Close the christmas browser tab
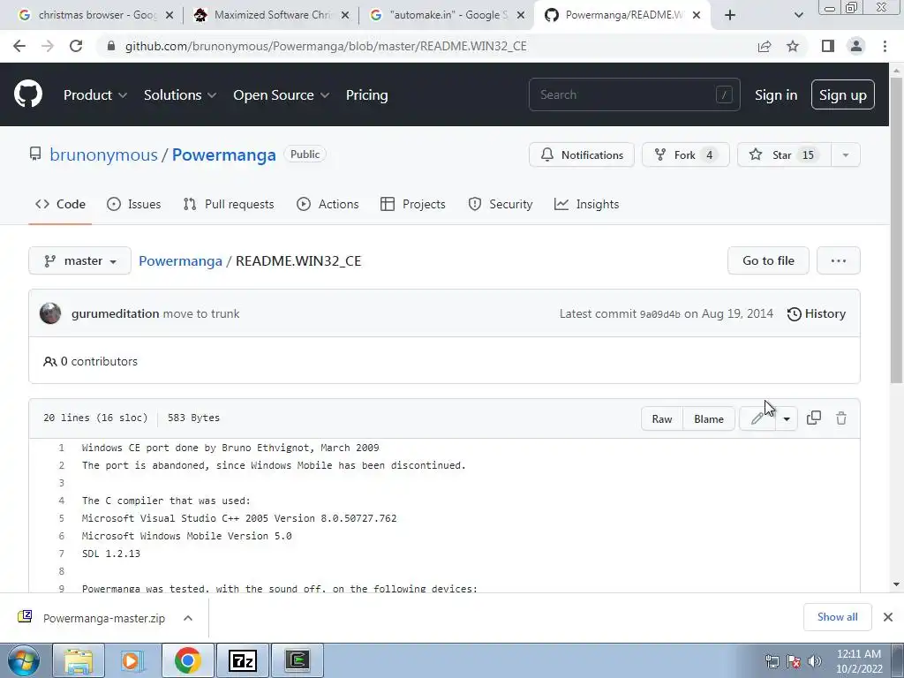This screenshot has width=904, height=678. coord(169,16)
